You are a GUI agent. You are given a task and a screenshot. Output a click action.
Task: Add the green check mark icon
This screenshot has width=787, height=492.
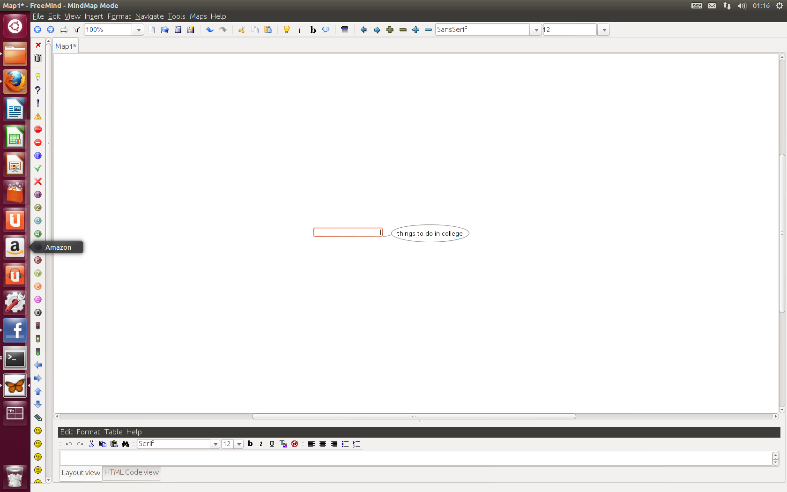coord(38,168)
